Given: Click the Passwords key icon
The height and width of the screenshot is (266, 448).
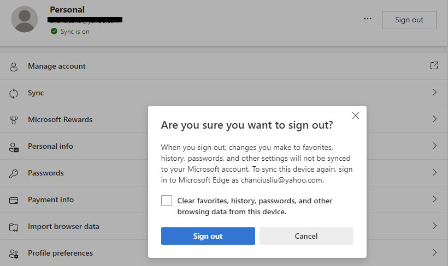Looking at the screenshot, I should tap(14, 173).
